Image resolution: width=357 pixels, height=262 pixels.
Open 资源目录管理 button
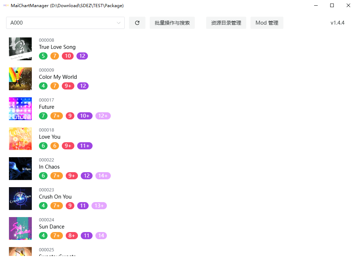coord(226,23)
